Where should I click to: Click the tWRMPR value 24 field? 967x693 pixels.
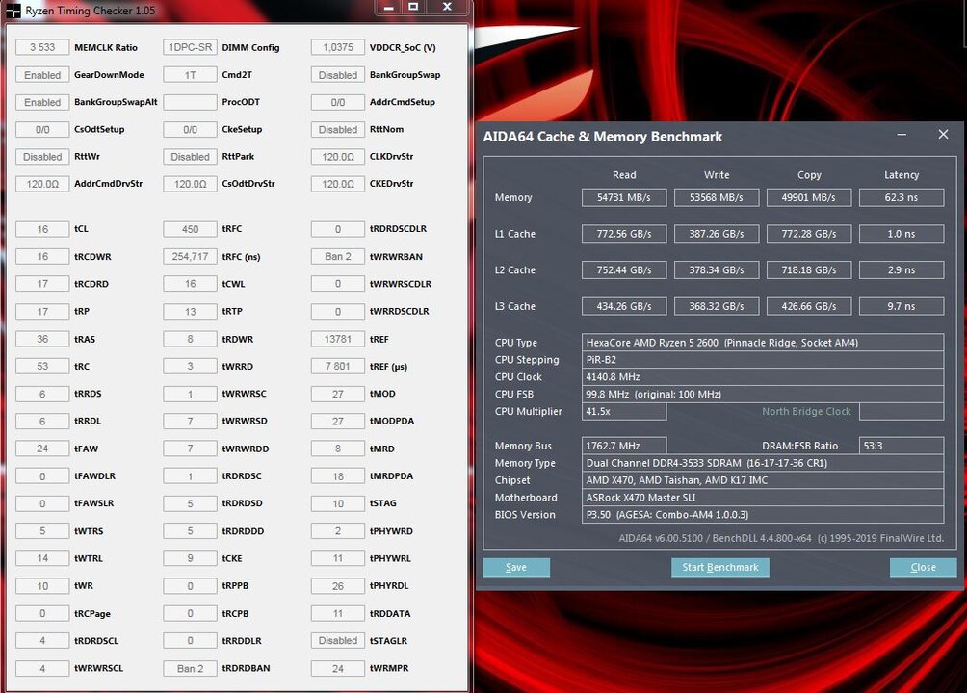tap(338, 668)
